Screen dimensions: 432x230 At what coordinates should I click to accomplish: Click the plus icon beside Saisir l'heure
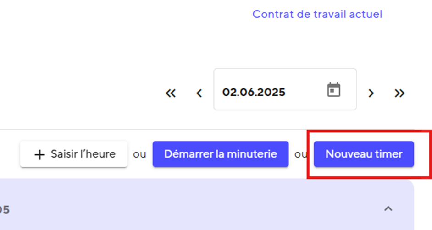pos(39,154)
